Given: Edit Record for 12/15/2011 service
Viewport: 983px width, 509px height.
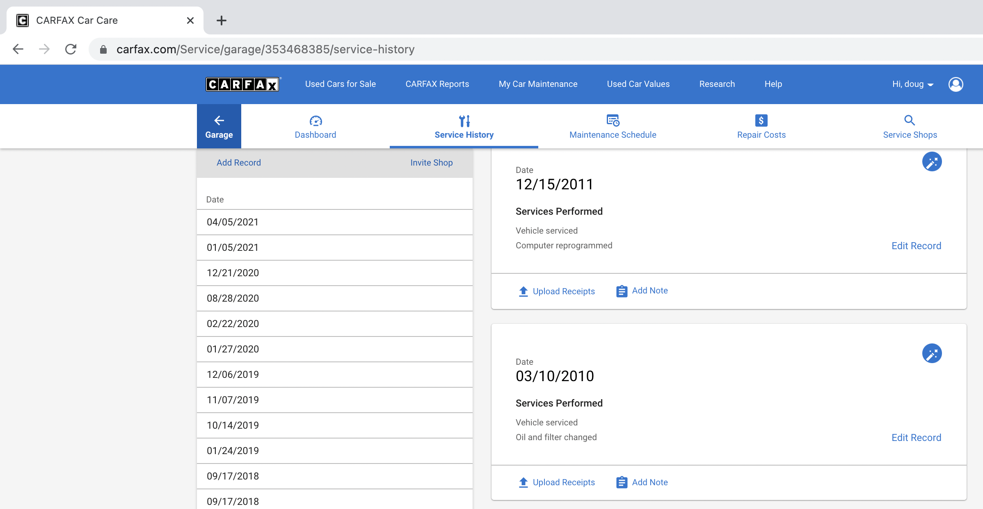Looking at the screenshot, I should pos(916,246).
